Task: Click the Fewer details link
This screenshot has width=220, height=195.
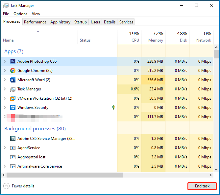Action: point(23,186)
